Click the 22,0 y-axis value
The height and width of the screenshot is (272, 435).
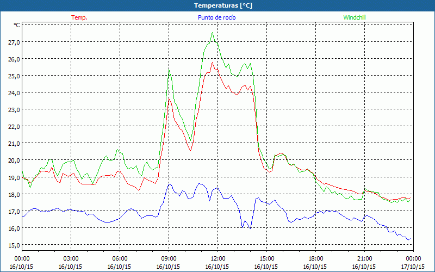pos(15,127)
